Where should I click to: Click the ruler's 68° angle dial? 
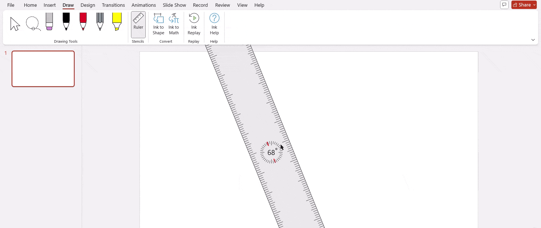pyautogui.click(x=271, y=152)
